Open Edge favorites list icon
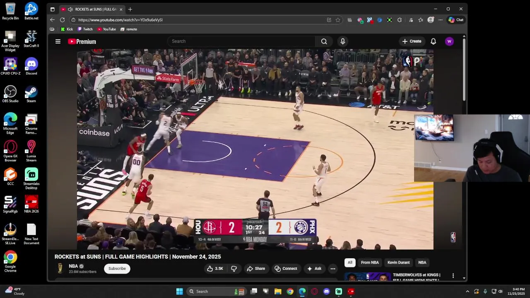 point(421,19)
